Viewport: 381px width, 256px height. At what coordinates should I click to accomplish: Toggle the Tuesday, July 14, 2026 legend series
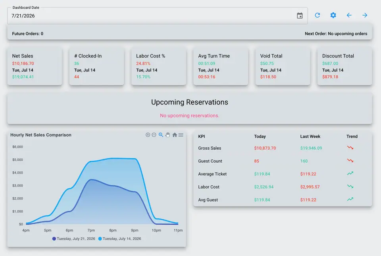[x=119, y=239]
